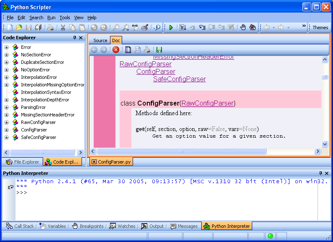The width and height of the screenshot is (333, 242).
Task: Expand the Error class node
Action: [x=6, y=47]
